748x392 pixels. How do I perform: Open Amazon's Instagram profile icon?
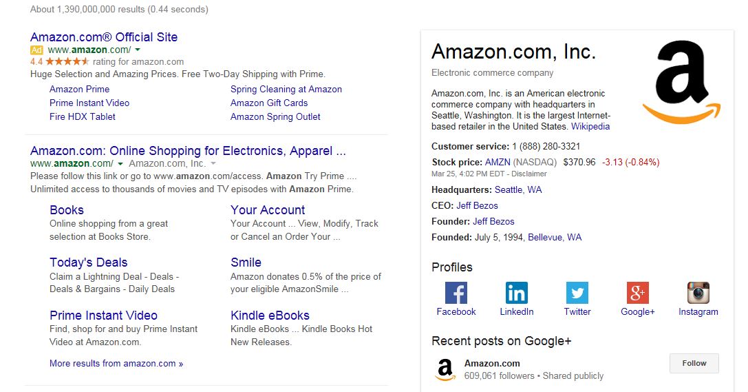(x=698, y=293)
